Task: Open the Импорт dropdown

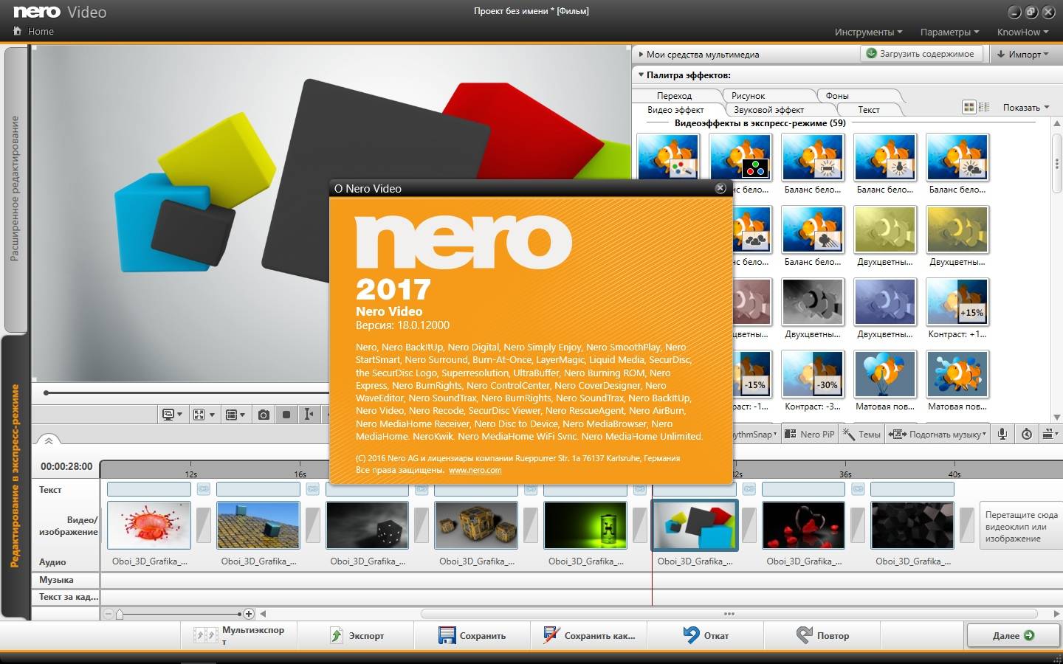Action: pos(1023,54)
